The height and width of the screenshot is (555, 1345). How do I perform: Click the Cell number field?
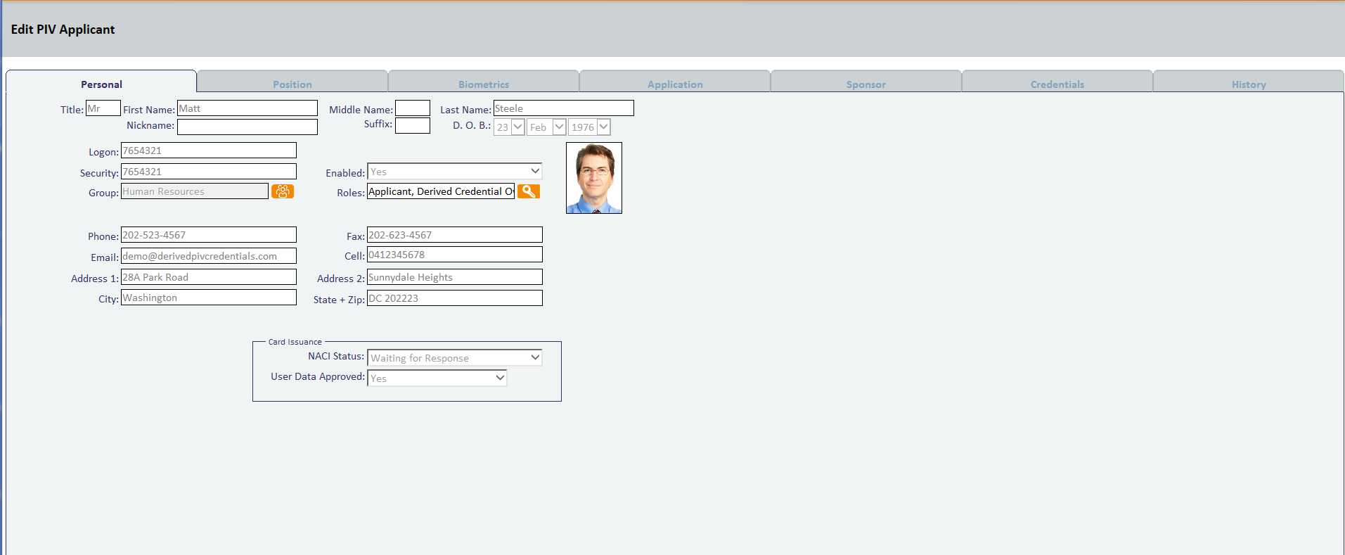tap(454, 255)
